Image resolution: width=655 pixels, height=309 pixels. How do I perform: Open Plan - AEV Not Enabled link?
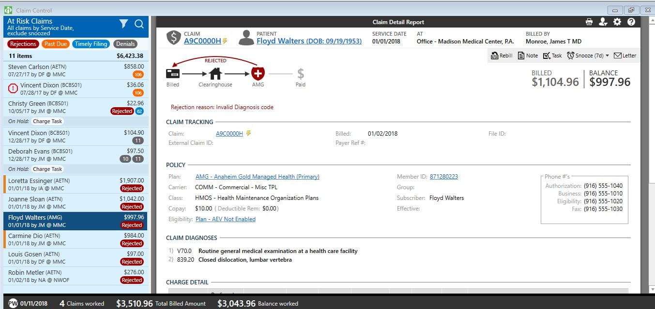tap(226, 219)
